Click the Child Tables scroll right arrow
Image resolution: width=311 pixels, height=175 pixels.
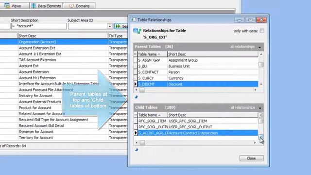pos(255,142)
